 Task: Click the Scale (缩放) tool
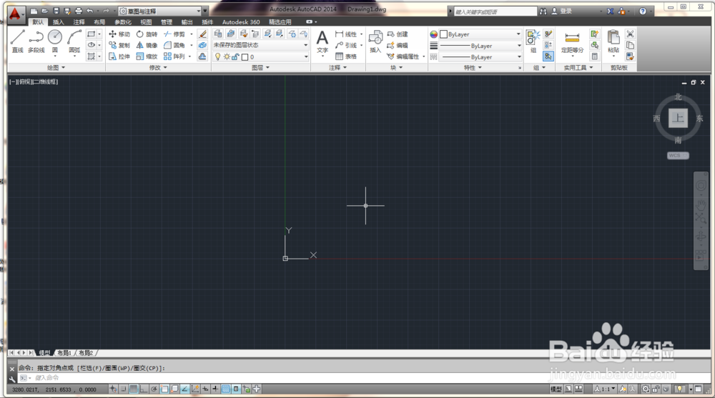147,56
